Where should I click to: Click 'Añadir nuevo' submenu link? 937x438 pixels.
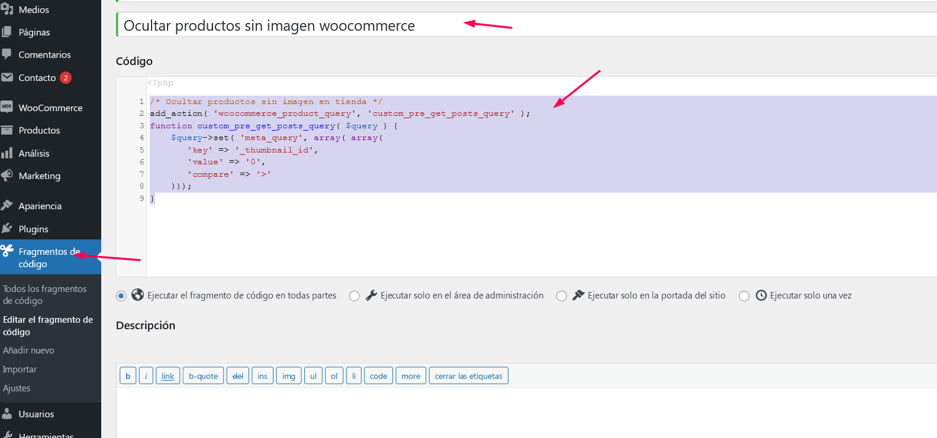[x=28, y=350]
